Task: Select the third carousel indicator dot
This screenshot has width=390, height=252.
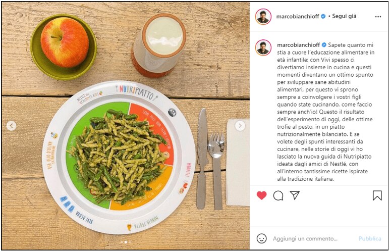Action: click(130, 242)
